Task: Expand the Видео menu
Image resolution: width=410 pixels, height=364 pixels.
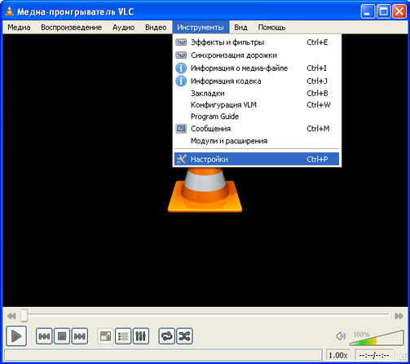Action: pos(156,28)
